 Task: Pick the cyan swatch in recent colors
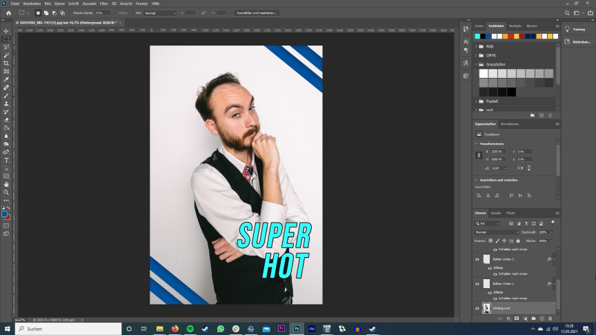[x=477, y=36]
